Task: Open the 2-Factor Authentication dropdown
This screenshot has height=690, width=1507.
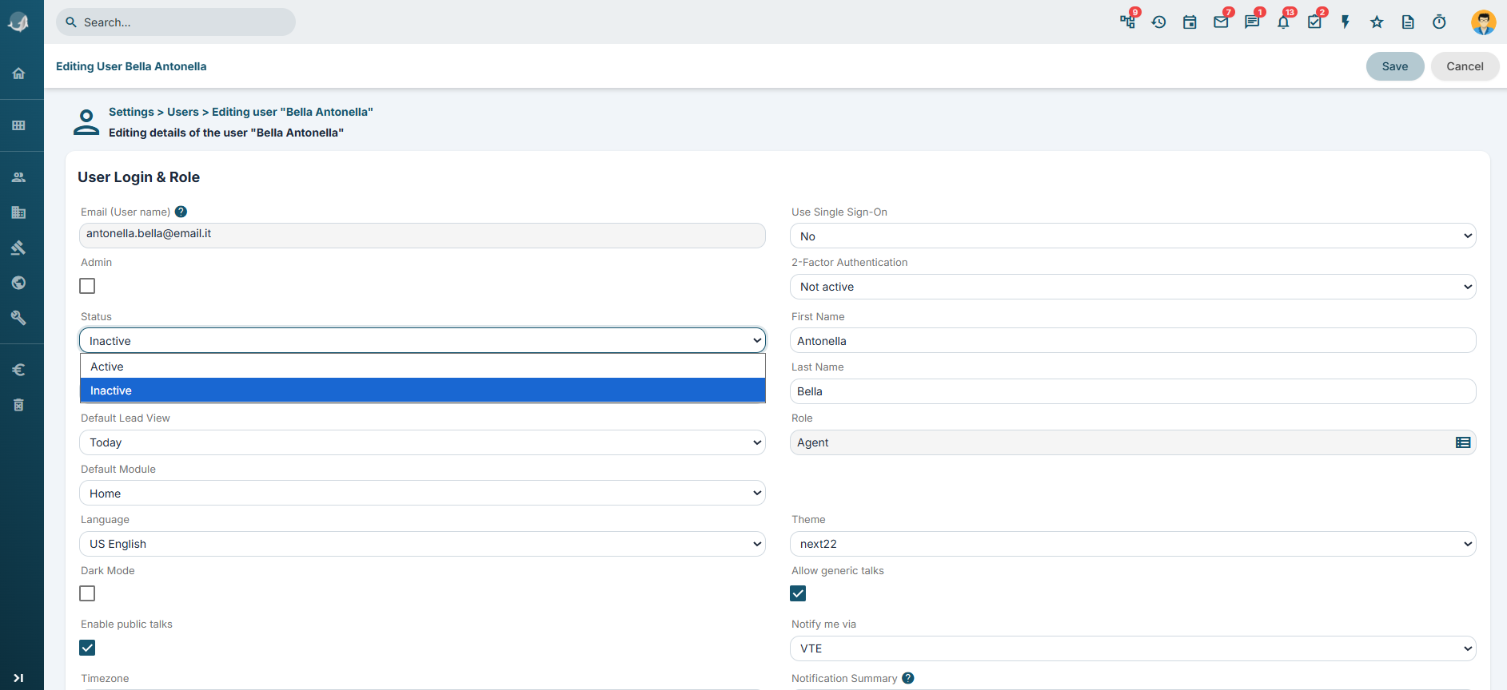Action: (1133, 287)
